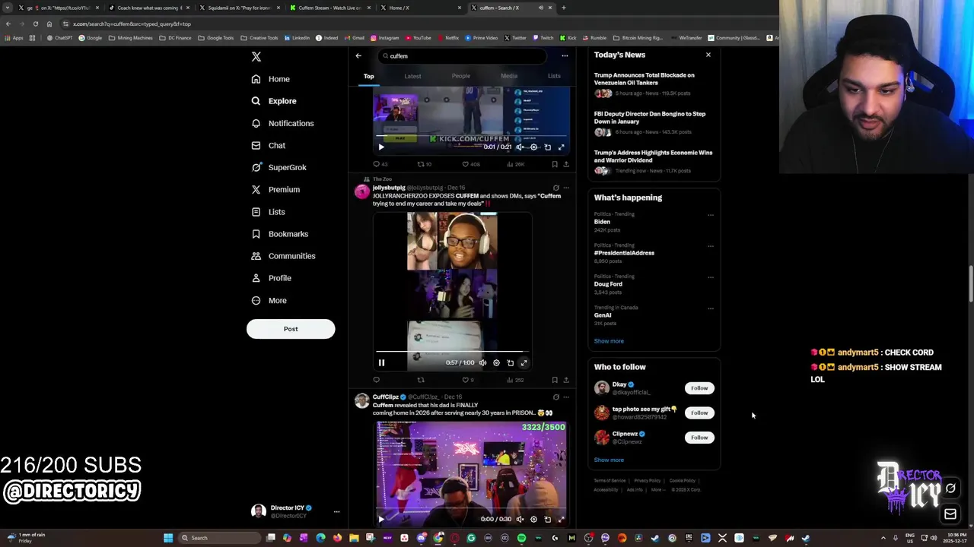Click the Profile sidebar icon
The width and height of the screenshot is (974, 547).
pos(256,278)
